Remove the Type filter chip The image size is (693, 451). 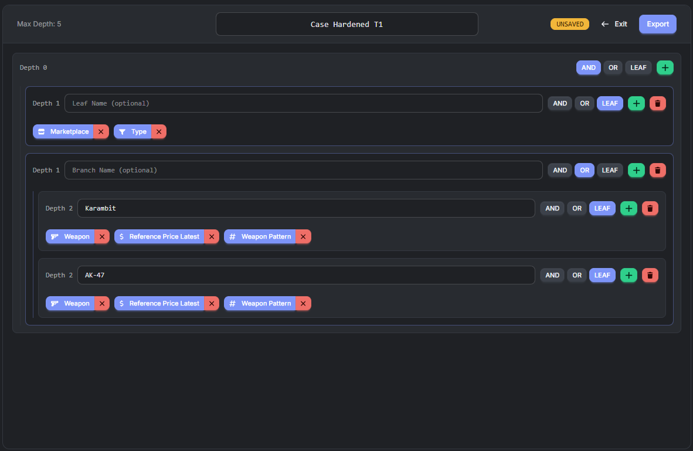[159, 132]
